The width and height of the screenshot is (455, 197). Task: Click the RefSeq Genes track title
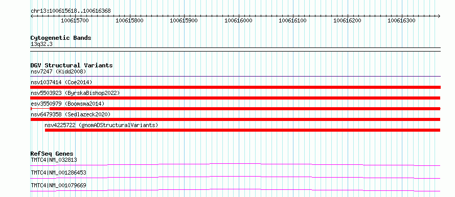52,154
